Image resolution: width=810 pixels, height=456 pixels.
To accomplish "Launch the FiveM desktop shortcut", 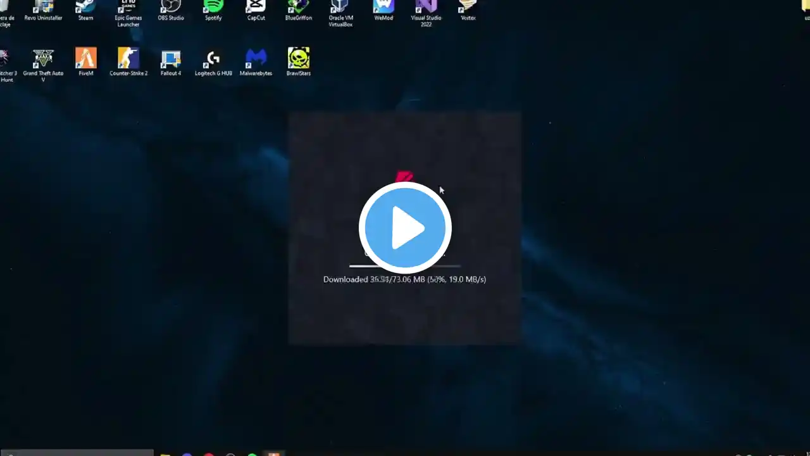I will (86, 61).
